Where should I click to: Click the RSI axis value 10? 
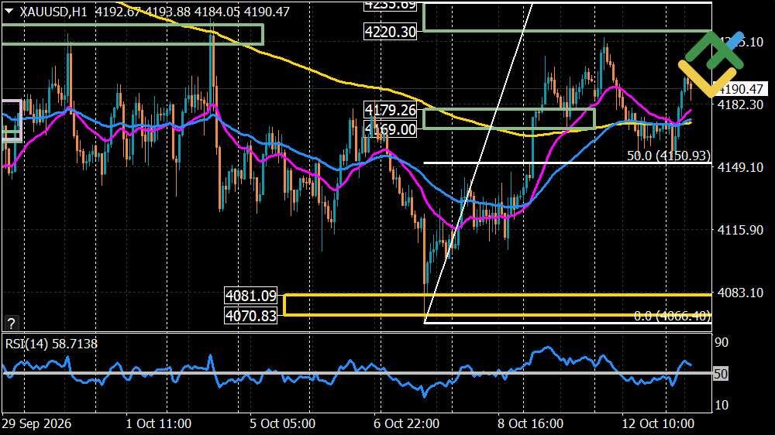point(722,405)
